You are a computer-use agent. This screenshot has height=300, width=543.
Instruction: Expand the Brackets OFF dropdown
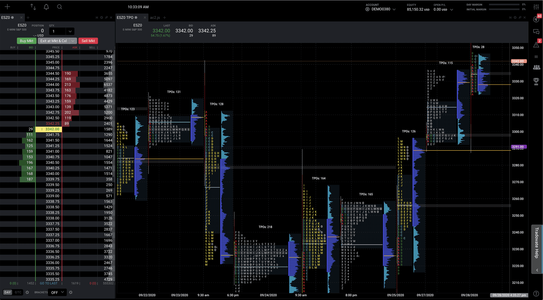click(58, 292)
